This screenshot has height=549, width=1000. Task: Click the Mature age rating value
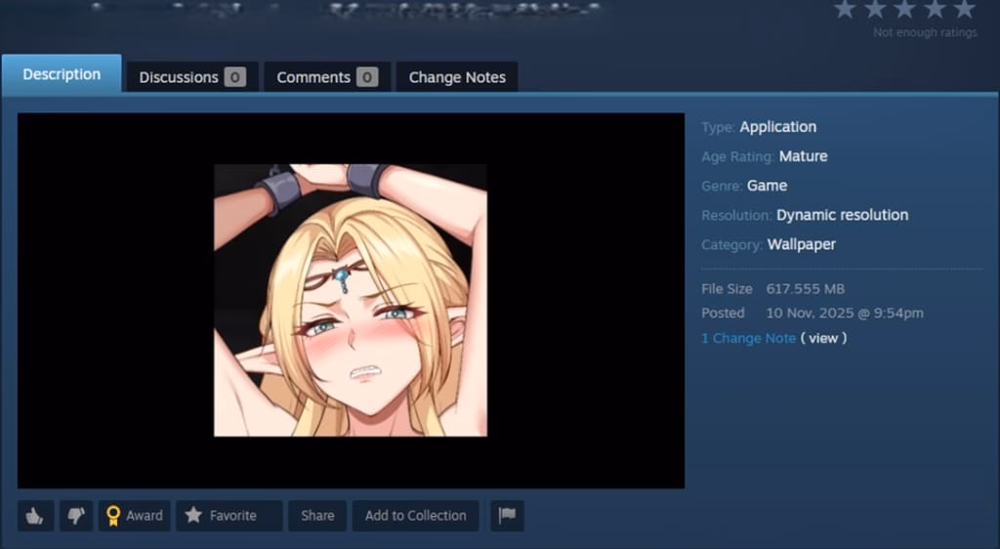803,156
